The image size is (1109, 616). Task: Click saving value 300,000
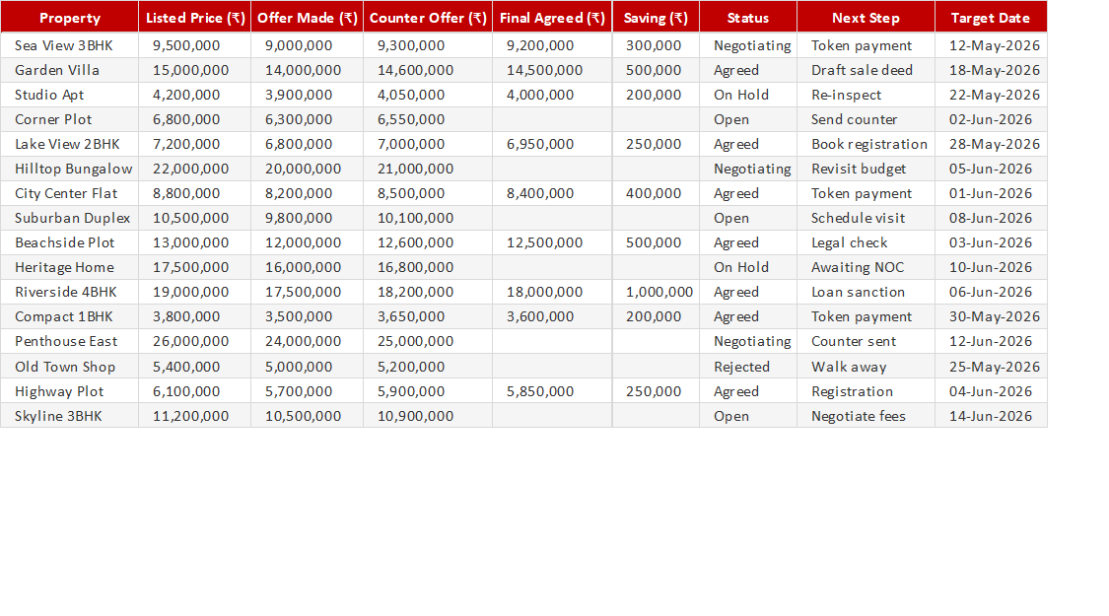(656, 45)
